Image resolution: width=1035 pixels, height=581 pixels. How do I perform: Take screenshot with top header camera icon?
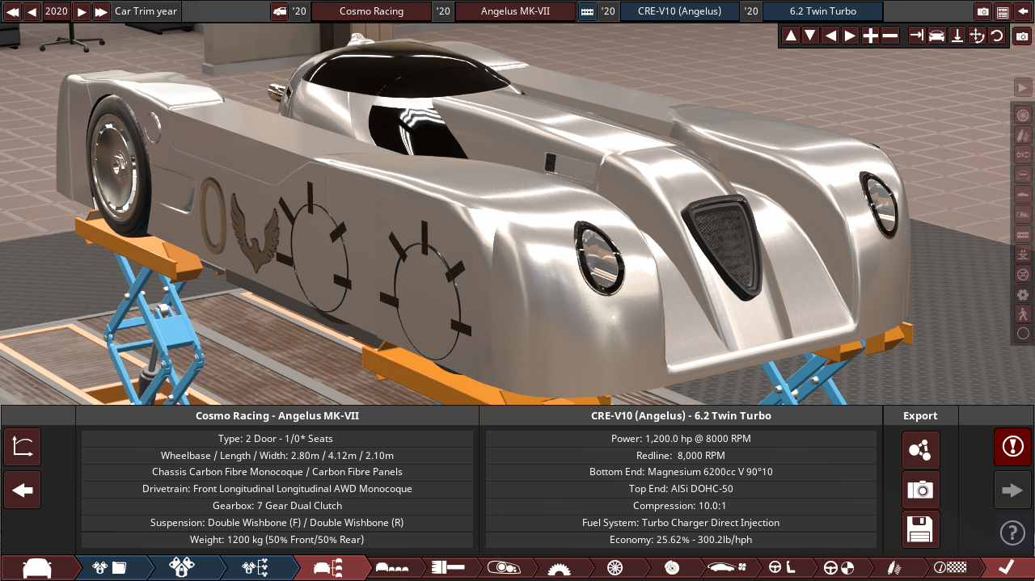(x=983, y=11)
